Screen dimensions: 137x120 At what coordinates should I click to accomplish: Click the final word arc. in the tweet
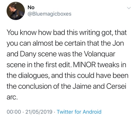pos(12,97)
